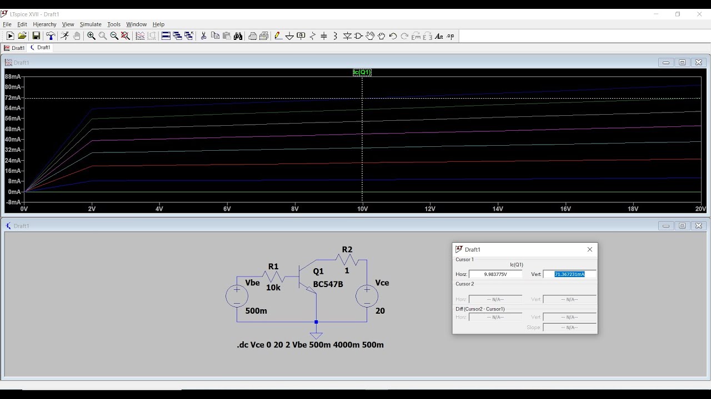Tile windows horizontally via toolbar icon
The image size is (711, 399).
pos(166,36)
